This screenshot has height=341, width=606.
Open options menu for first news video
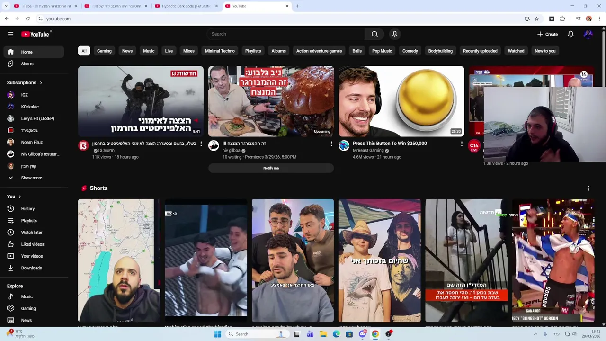[201, 144]
